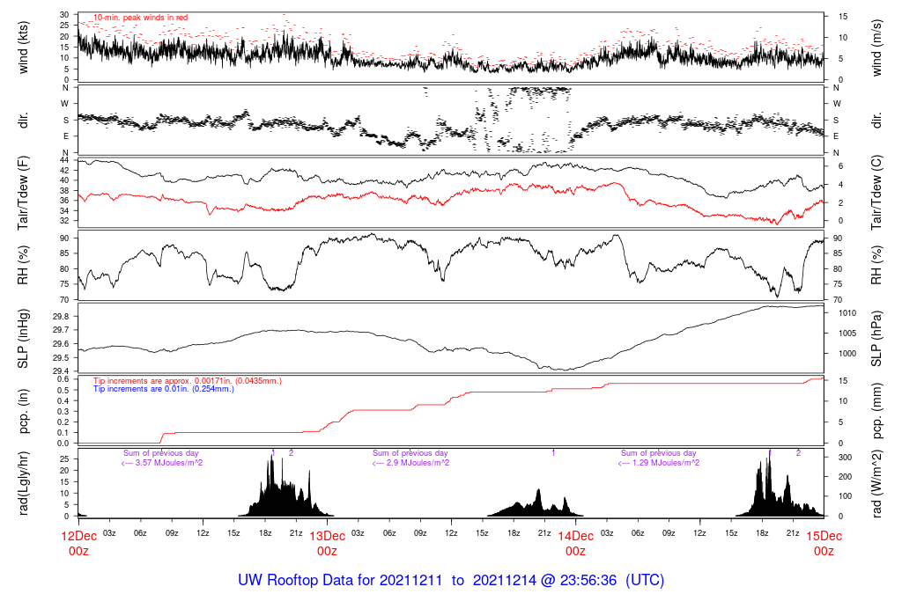902x616 pixels.
Task: Select the 'wind (kts)' axis label
Action: click(23, 48)
